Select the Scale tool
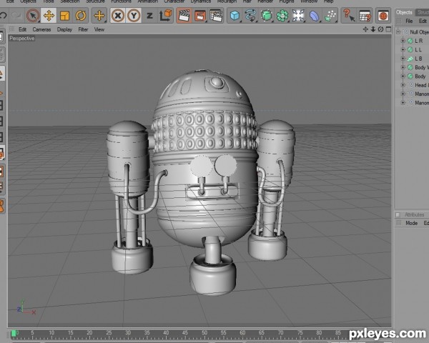This screenshot has height=343, width=429. click(65, 16)
